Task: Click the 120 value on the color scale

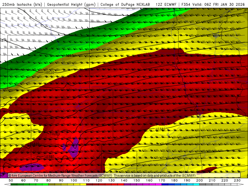Action: [x=99, y=180]
